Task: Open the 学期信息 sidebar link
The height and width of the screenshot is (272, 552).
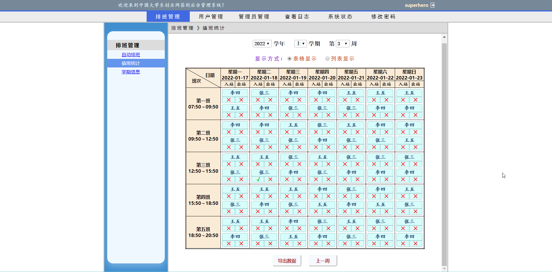Action: [x=131, y=72]
